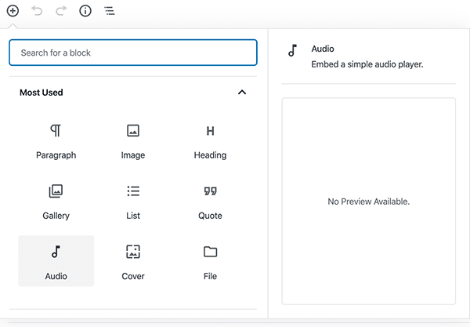Insert the Paragraph block
The image size is (470, 327).
point(56,140)
